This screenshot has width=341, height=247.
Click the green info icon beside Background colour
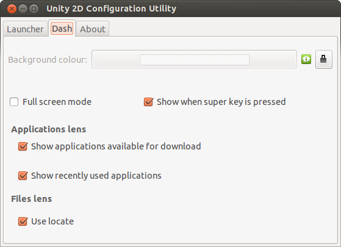click(x=306, y=59)
